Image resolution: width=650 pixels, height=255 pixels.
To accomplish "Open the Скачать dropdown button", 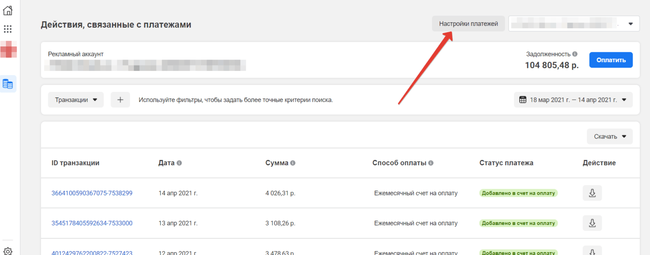I will [609, 136].
